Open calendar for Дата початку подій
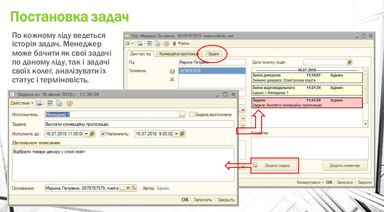This screenshot has height=212, width=384. click(349, 62)
